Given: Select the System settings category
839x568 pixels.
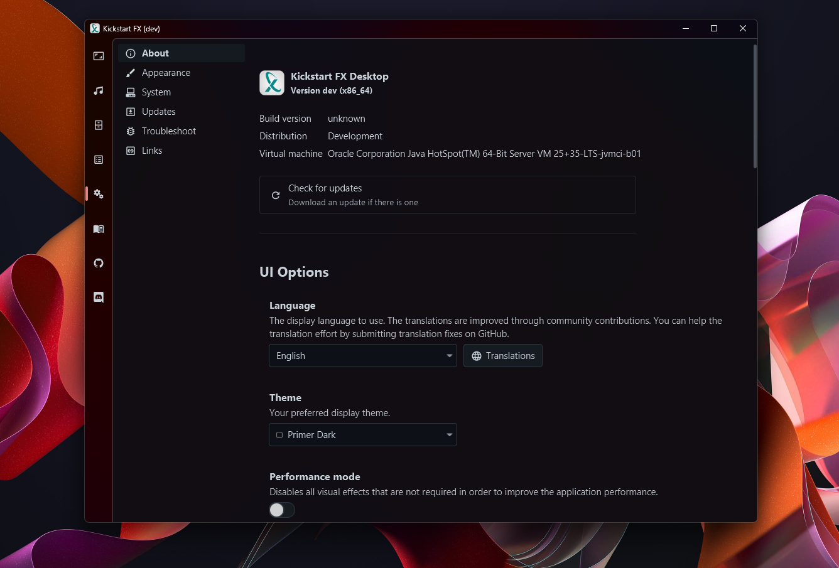Looking at the screenshot, I should coord(181,92).
